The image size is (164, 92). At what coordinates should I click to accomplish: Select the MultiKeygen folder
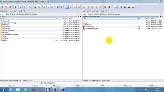tap(88, 25)
